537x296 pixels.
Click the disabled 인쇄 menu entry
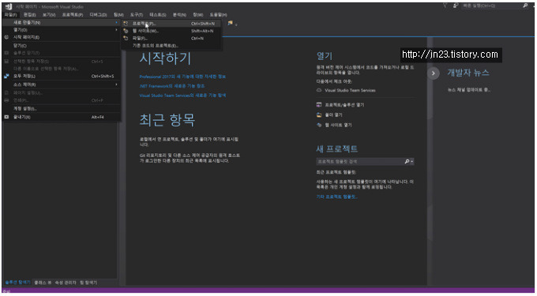click(x=62, y=100)
